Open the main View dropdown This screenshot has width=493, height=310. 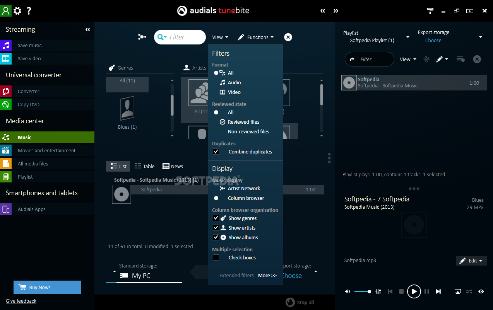[x=220, y=37]
